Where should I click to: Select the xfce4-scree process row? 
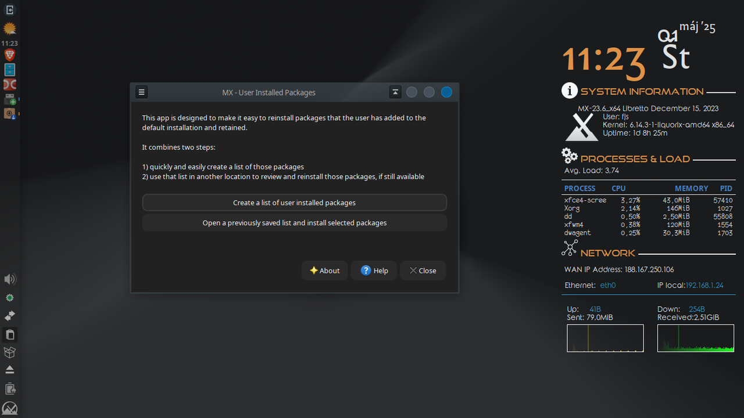(648, 200)
